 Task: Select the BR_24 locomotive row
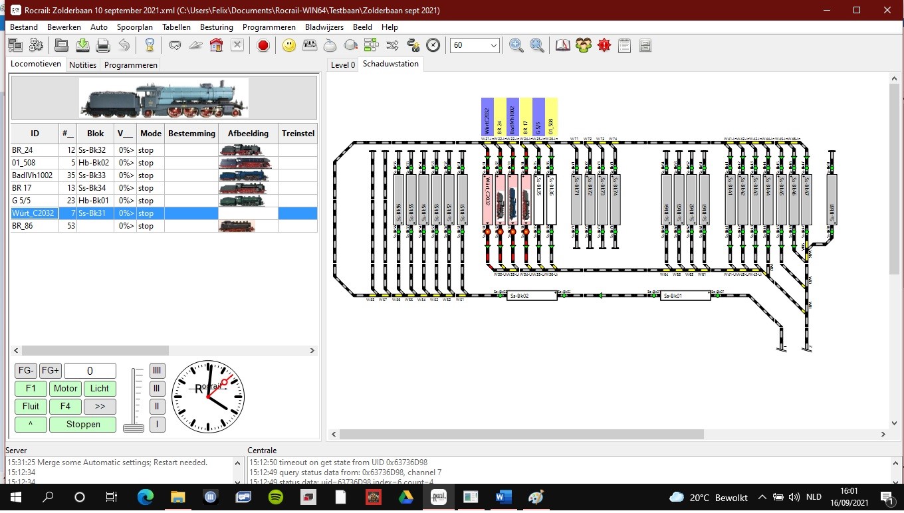click(x=164, y=150)
